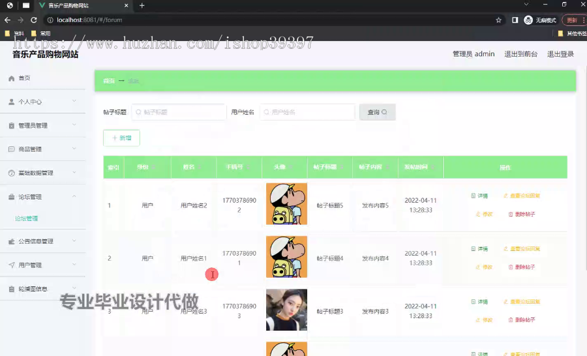
Task: Click 退出登录 to log out
Action: [560, 54]
